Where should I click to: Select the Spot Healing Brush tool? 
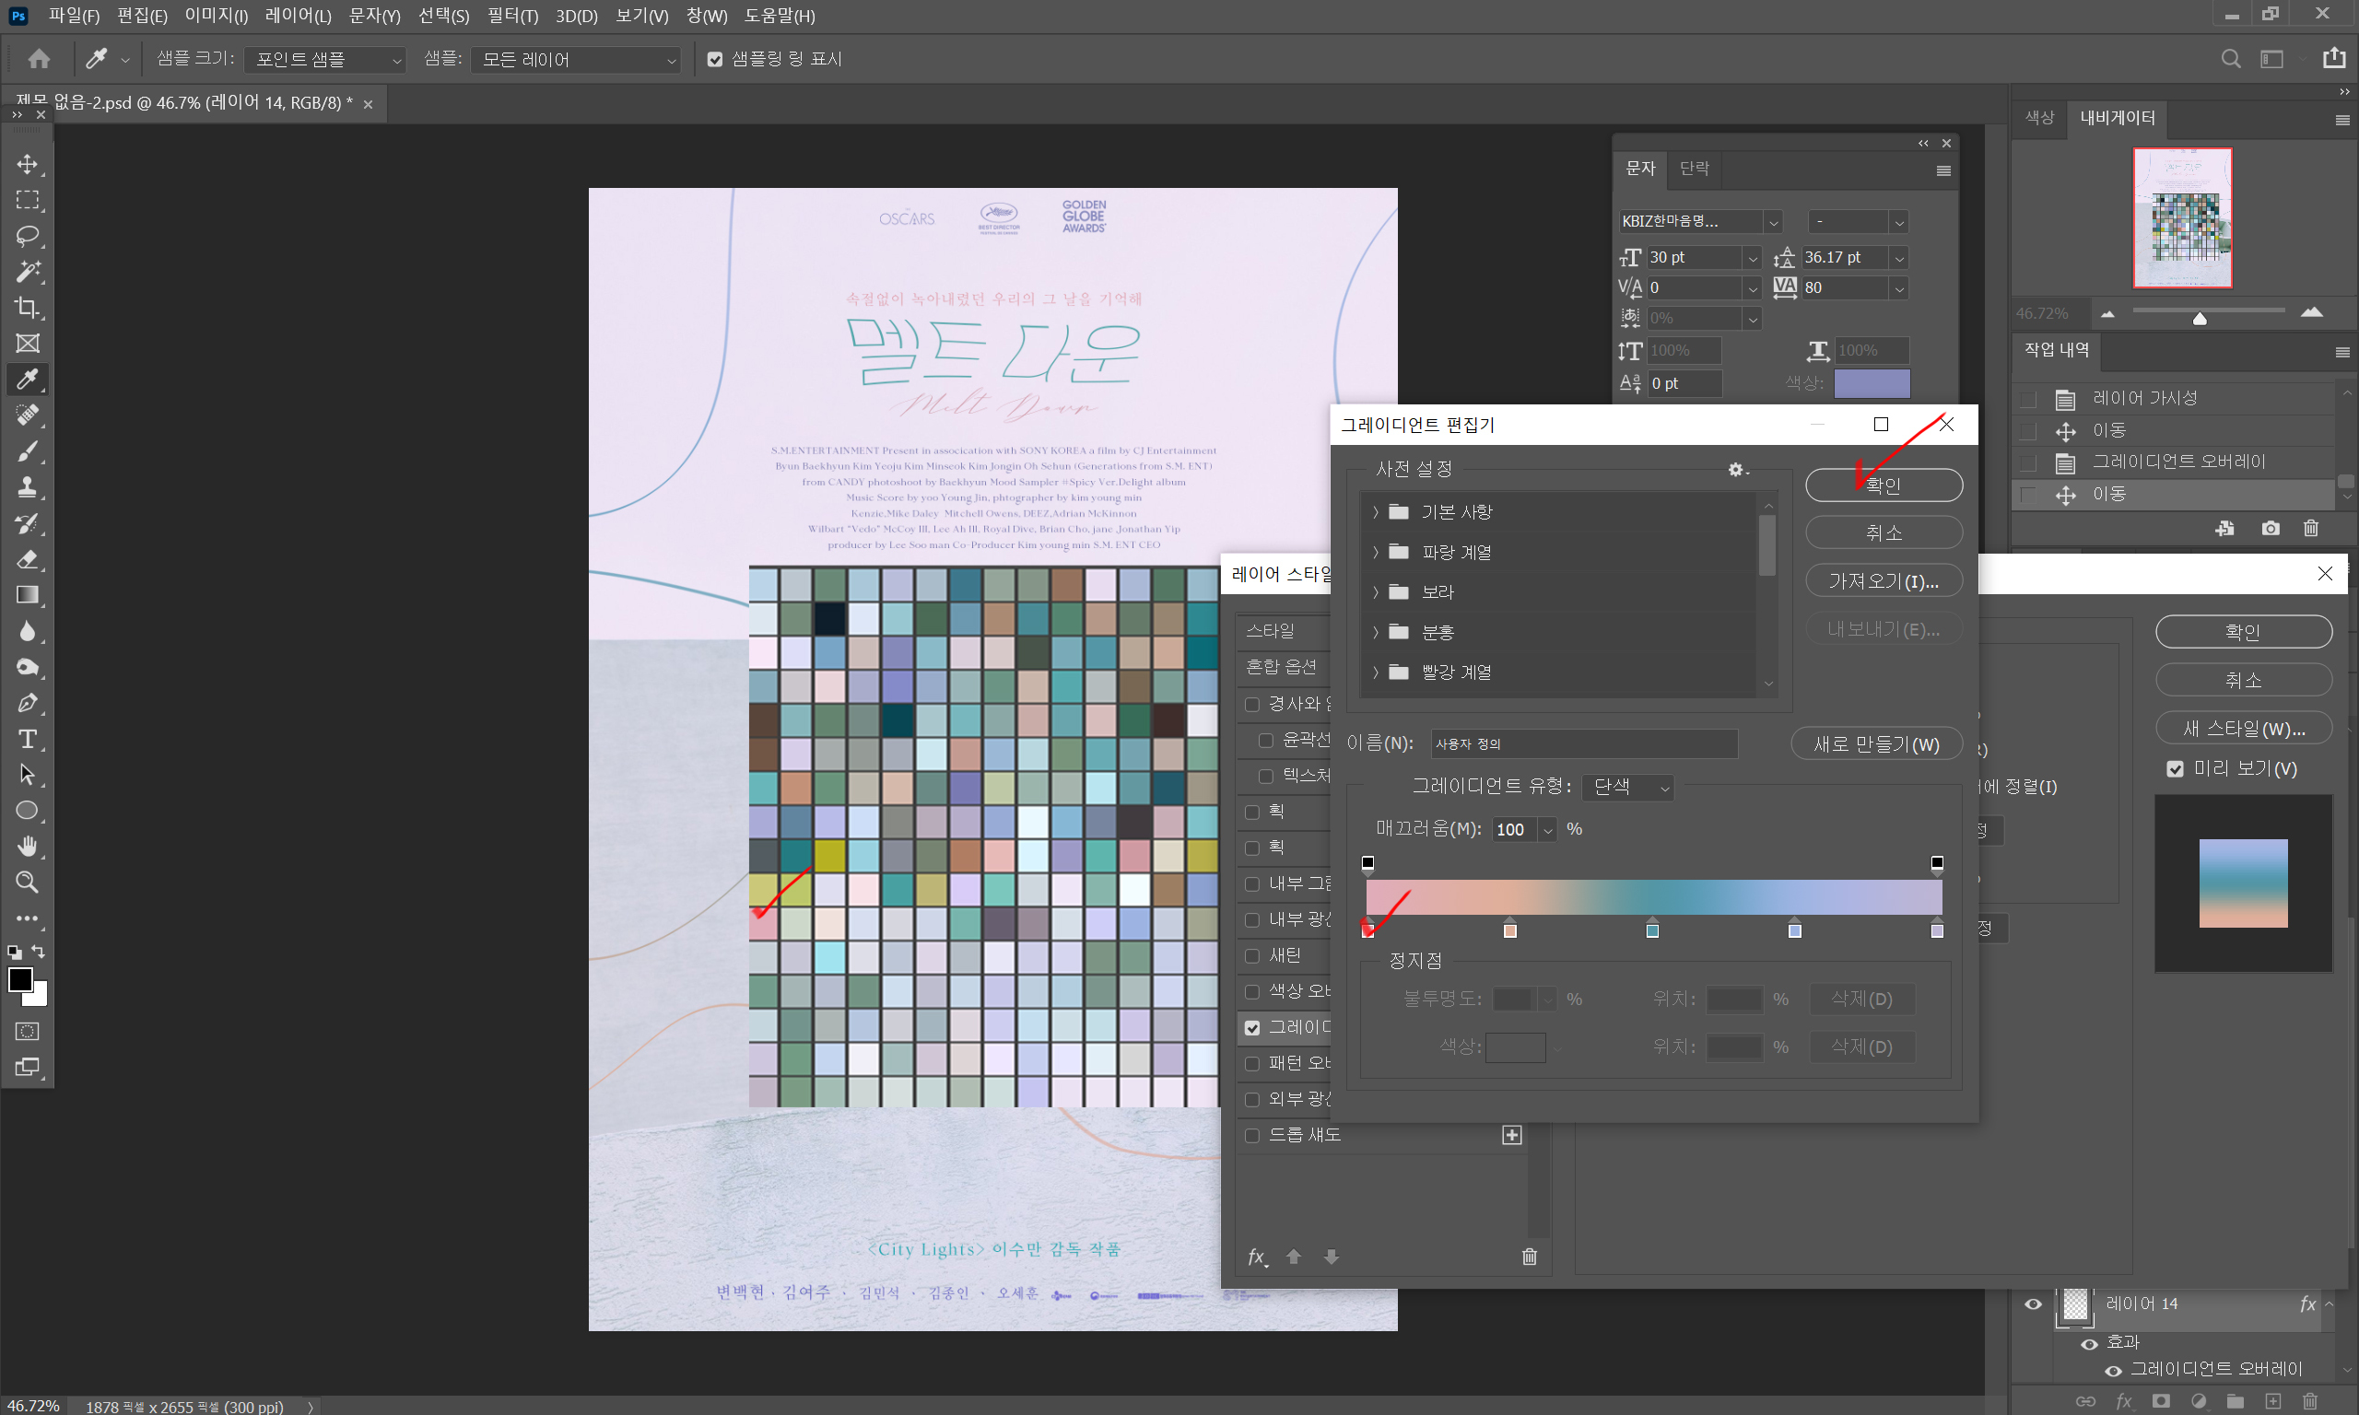[28, 415]
